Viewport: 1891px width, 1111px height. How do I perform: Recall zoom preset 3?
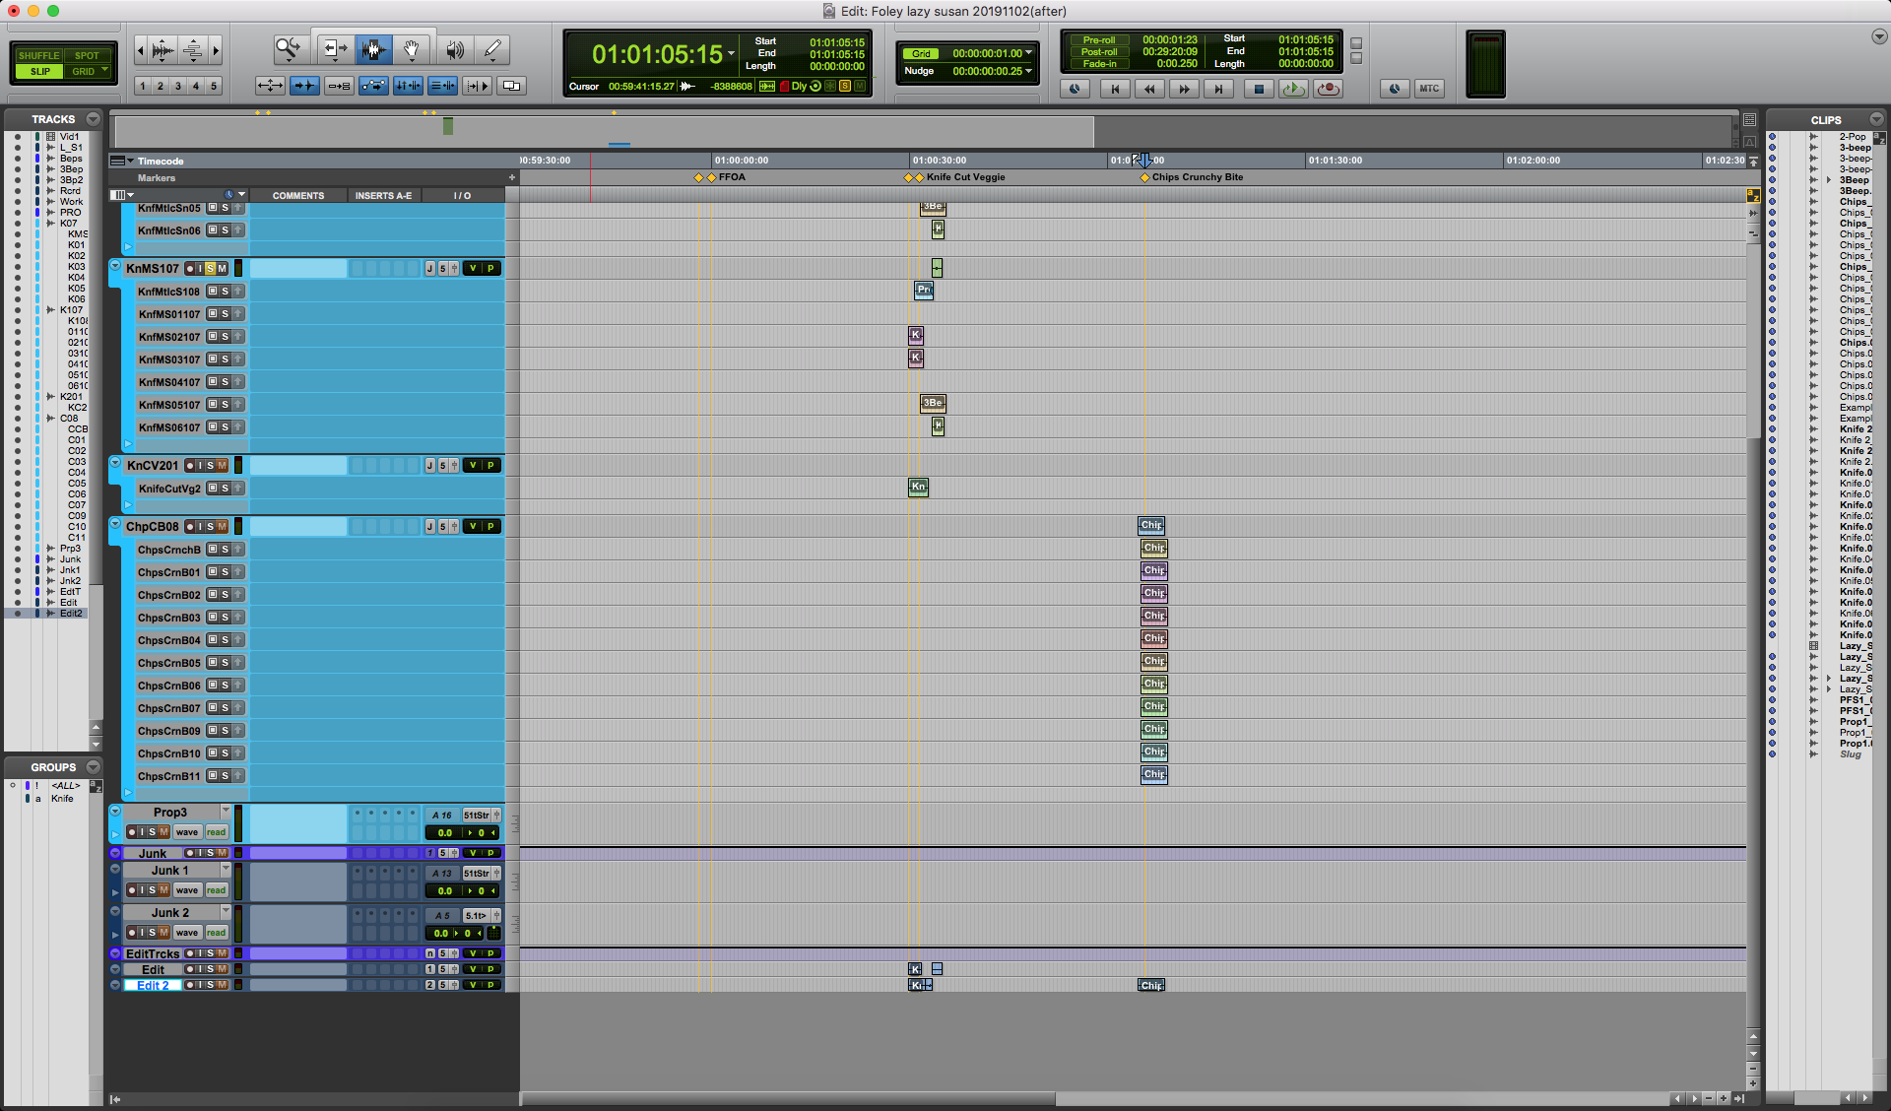click(178, 86)
